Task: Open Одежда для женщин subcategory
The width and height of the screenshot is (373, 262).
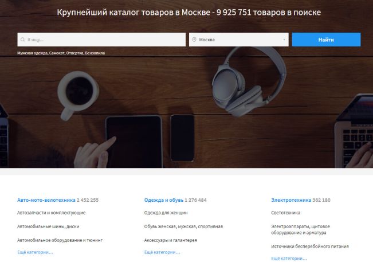Action: (x=166, y=213)
